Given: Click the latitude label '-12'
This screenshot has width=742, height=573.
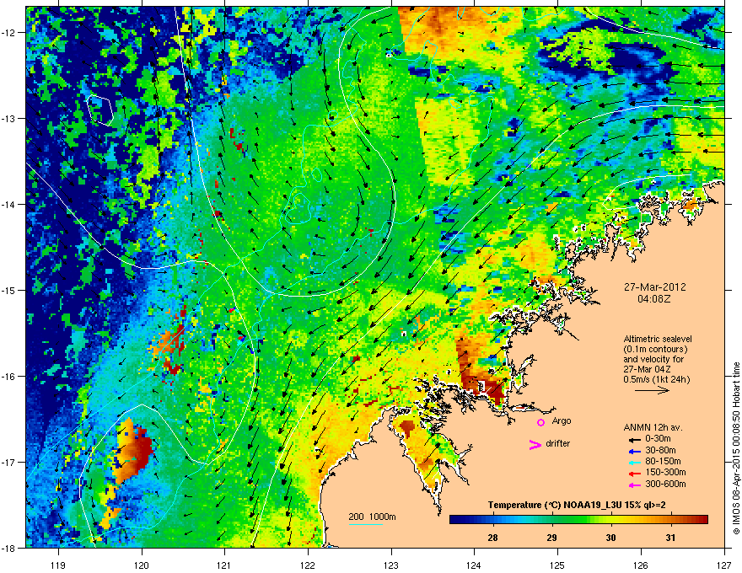Looking at the screenshot, I should [9, 33].
